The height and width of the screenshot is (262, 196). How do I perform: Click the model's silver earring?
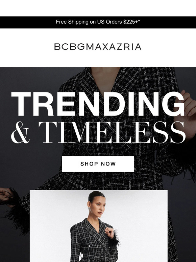coord(89,208)
